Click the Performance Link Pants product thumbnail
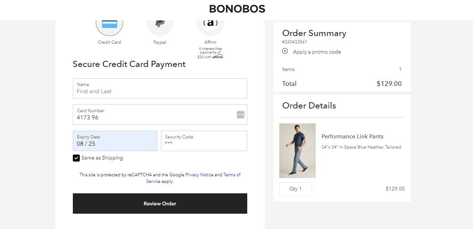473x229 pixels. coord(297,150)
